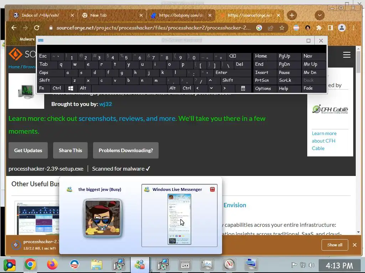Click the Windows logo key on keyboard
This screenshot has width=365, height=273.
(x=71, y=88)
